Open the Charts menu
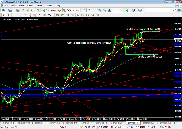182x129 pixels. pyautogui.click(x=30, y=6)
